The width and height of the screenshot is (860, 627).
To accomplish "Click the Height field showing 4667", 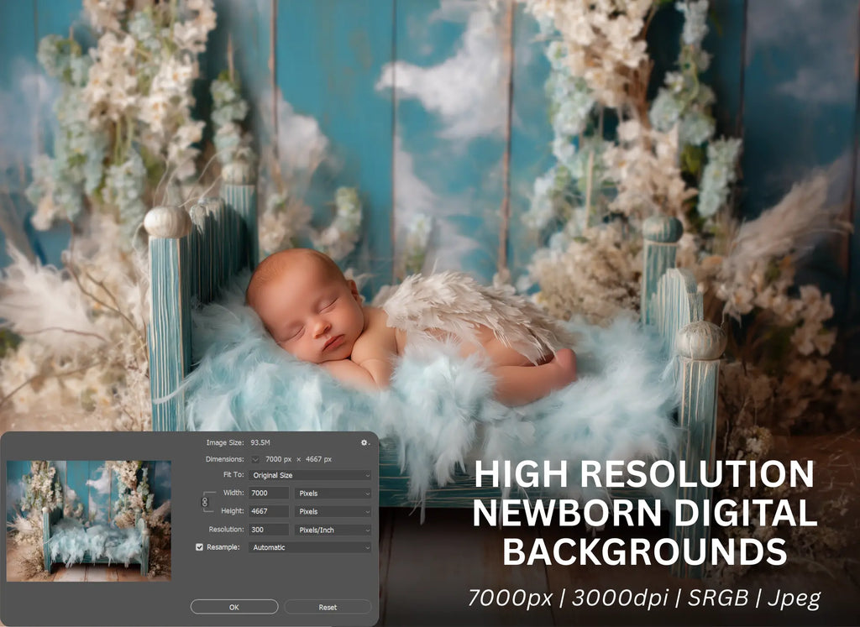I will point(269,511).
